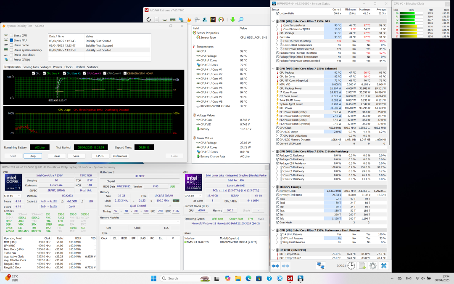
Task: Enable the Stress system memory checkbox
Action: (11, 50)
